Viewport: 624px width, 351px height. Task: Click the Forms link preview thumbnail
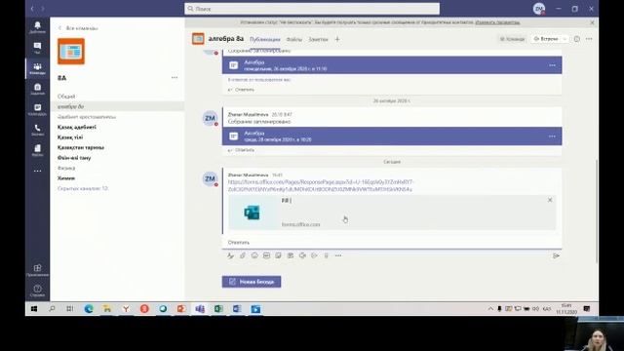(x=252, y=213)
